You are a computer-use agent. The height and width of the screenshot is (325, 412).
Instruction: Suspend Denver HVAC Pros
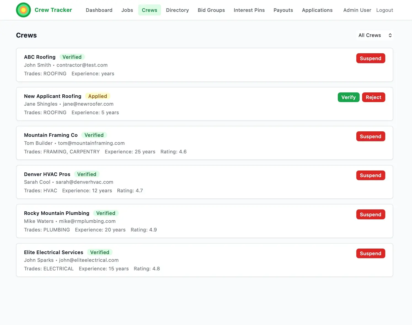coord(370,175)
